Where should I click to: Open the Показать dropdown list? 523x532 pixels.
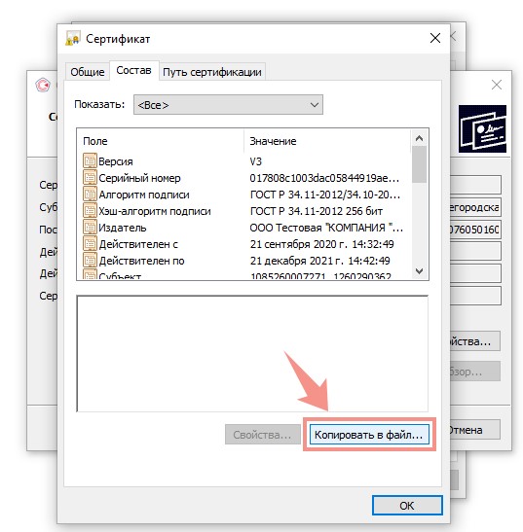coord(228,105)
